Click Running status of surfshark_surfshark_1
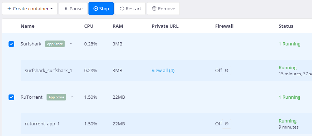 coord(288,67)
